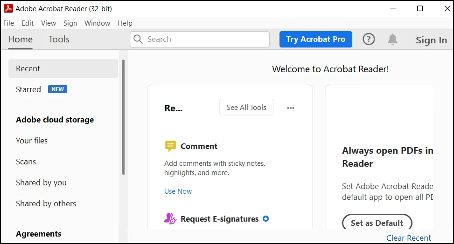Open the View menu
The width and height of the screenshot is (454, 244).
[x=49, y=23]
